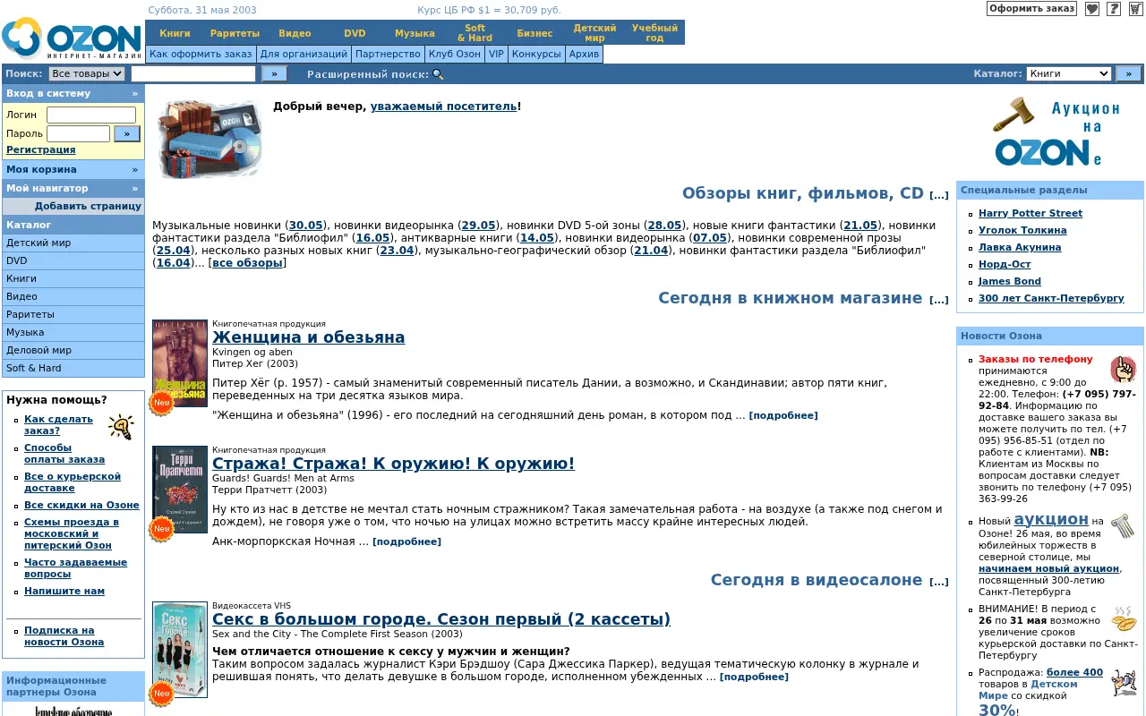This screenshot has width=1146, height=716.
Task: Go to catalog with the '»' button beside Каталог
Action: (x=1128, y=74)
